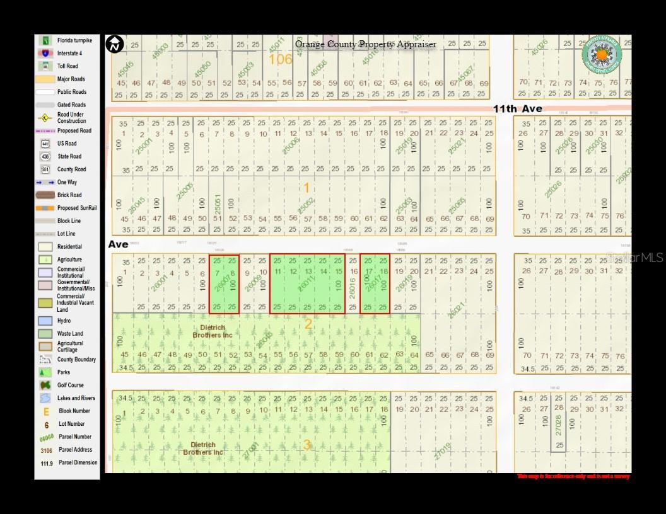Screen dimensions: 666x514
Task: Click the block number 106 label
Action: click(x=280, y=59)
